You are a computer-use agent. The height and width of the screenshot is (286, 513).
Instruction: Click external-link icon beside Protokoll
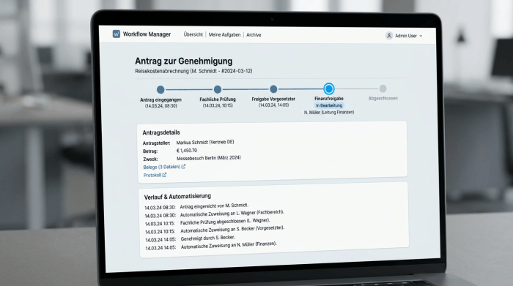click(164, 175)
